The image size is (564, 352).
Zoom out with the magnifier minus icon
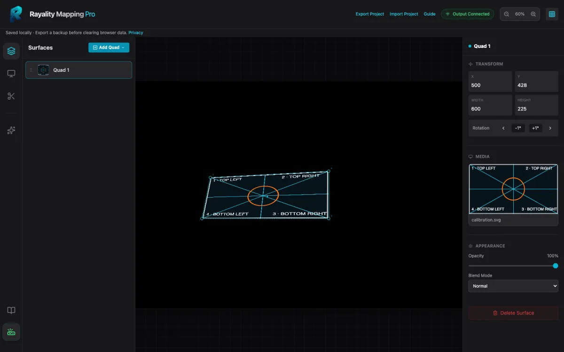(507, 14)
